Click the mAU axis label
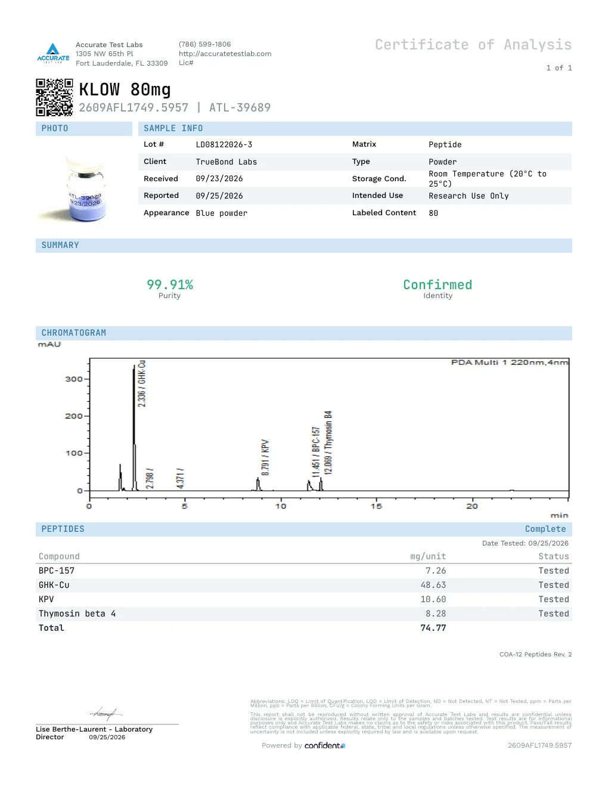The image size is (608, 787). pos(49,345)
